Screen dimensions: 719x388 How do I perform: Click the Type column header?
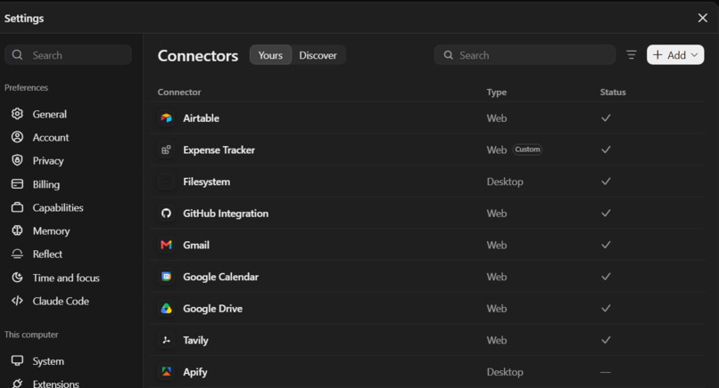(497, 92)
